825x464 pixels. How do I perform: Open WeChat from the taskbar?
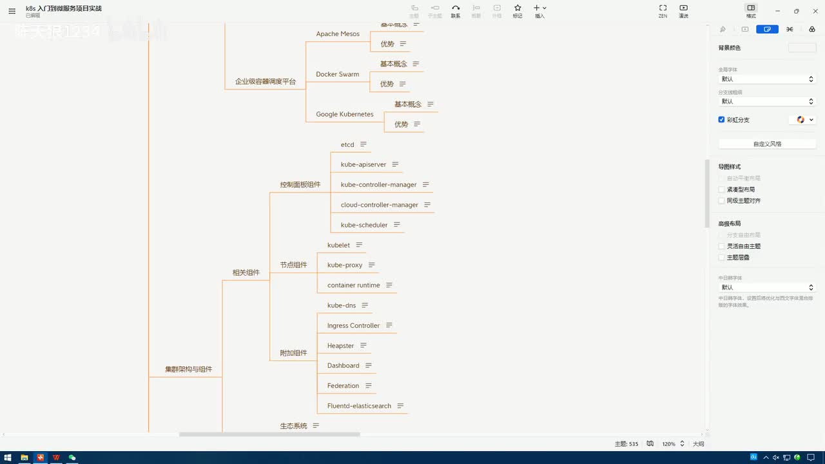pos(72,458)
